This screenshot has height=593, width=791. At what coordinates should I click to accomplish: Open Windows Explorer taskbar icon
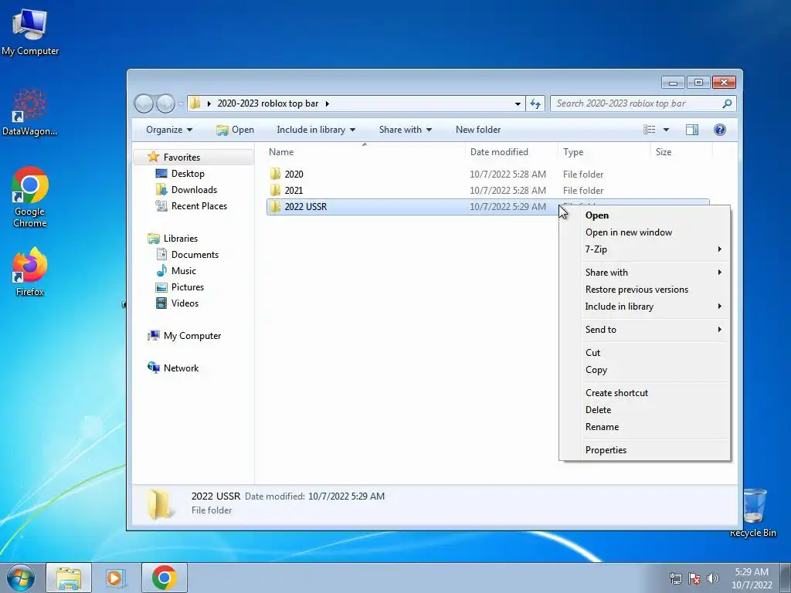pos(69,578)
